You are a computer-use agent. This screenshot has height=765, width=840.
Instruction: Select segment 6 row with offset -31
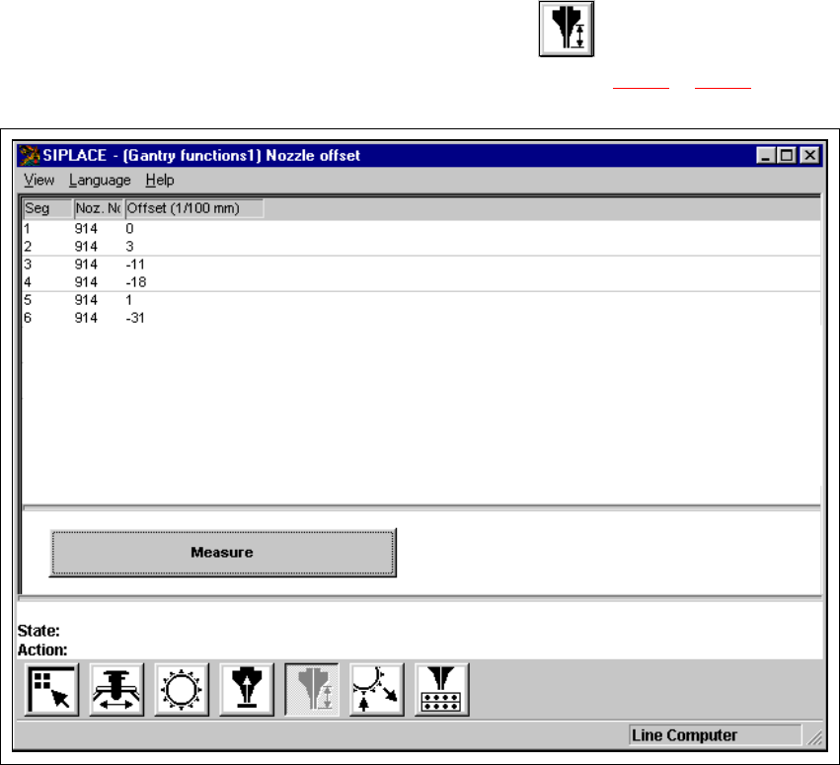421,318
